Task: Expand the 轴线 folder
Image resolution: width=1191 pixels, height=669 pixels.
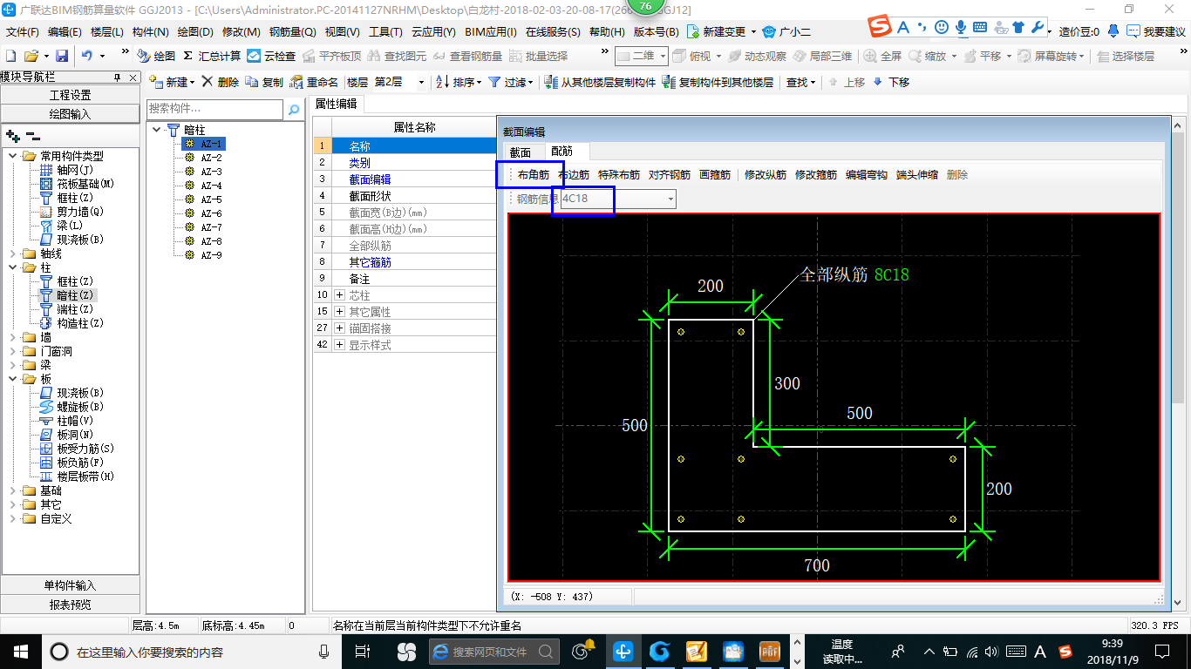Action: pos(13,253)
